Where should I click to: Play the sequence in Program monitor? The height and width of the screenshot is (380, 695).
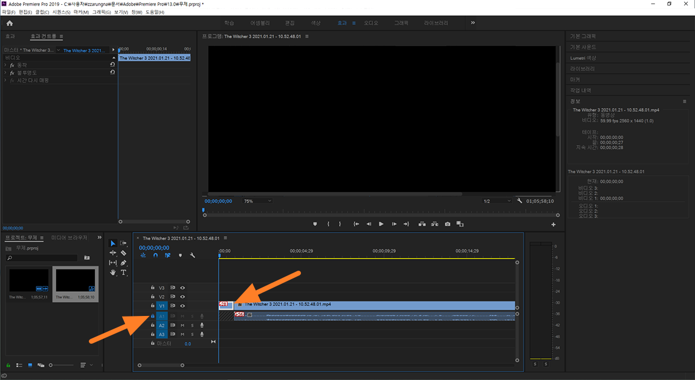381,224
